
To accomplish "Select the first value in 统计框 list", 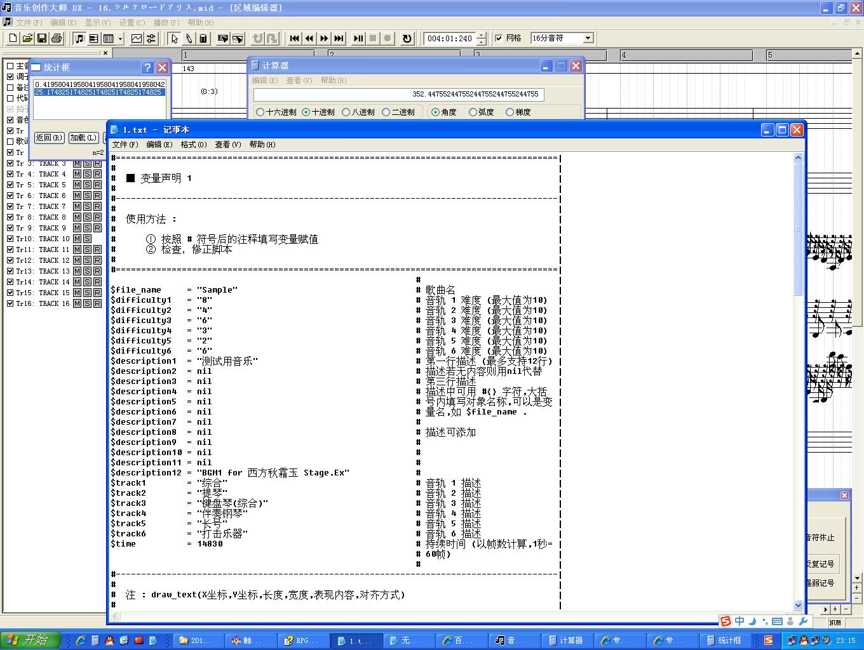I will [x=100, y=84].
